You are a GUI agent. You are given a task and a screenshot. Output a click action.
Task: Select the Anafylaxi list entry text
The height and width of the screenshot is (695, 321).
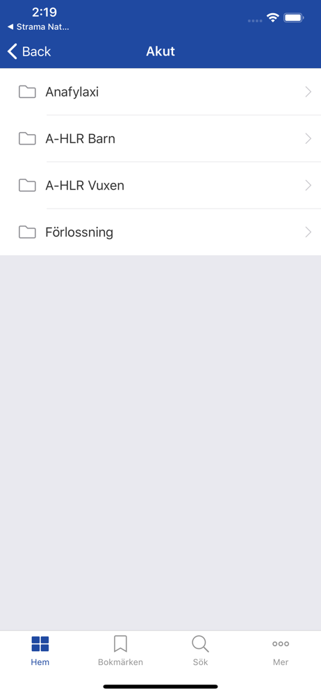72,92
